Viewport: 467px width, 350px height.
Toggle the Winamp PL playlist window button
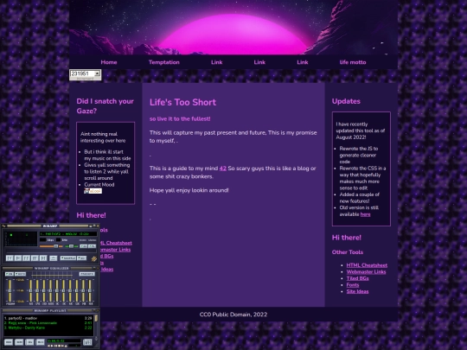pyautogui.click(x=92, y=246)
